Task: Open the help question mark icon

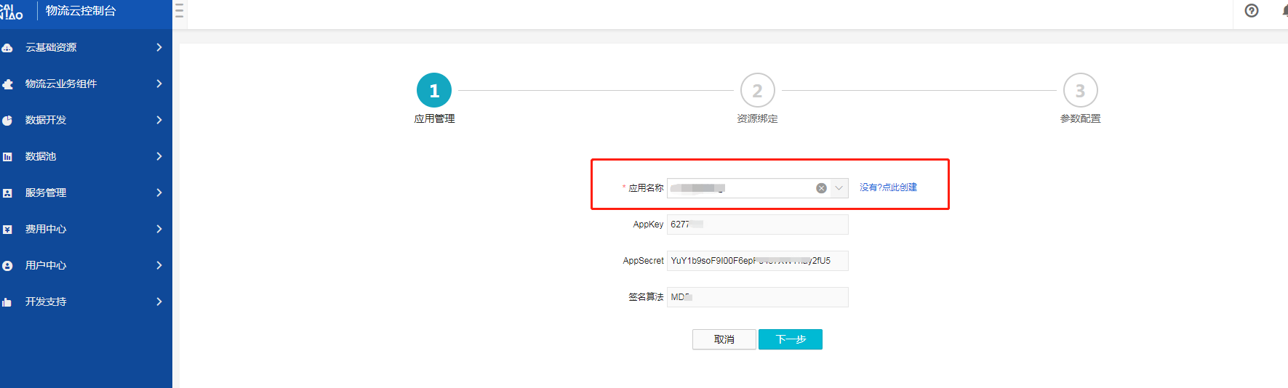Action: [x=1251, y=11]
